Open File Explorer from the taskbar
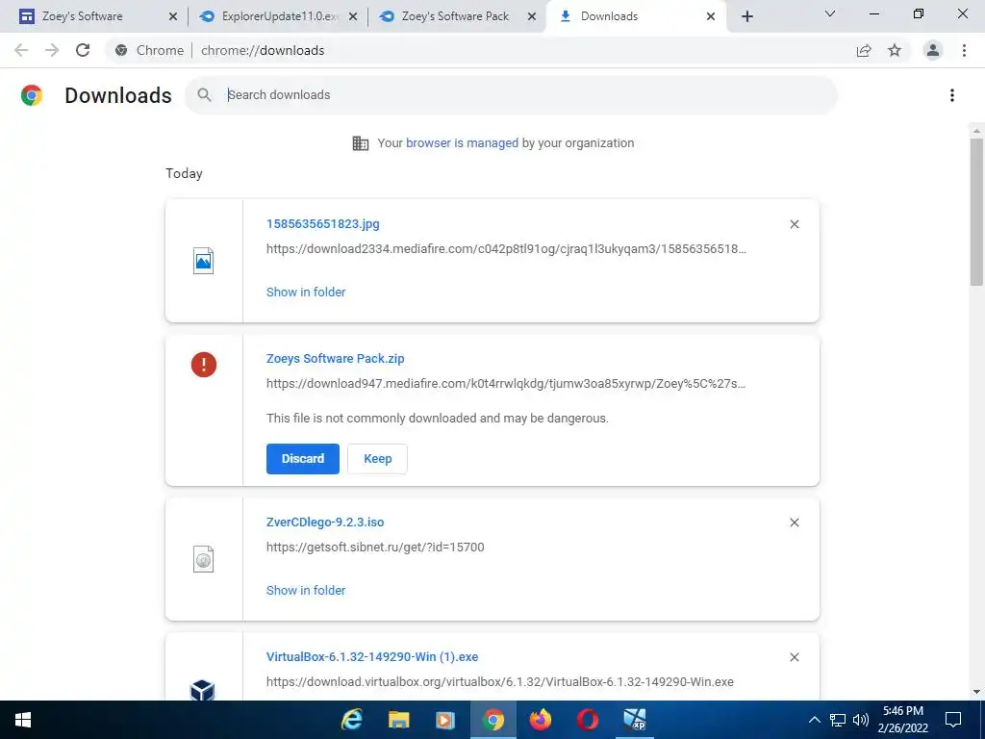The height and width of the screenshot is (739, 985). coord(399,720)
